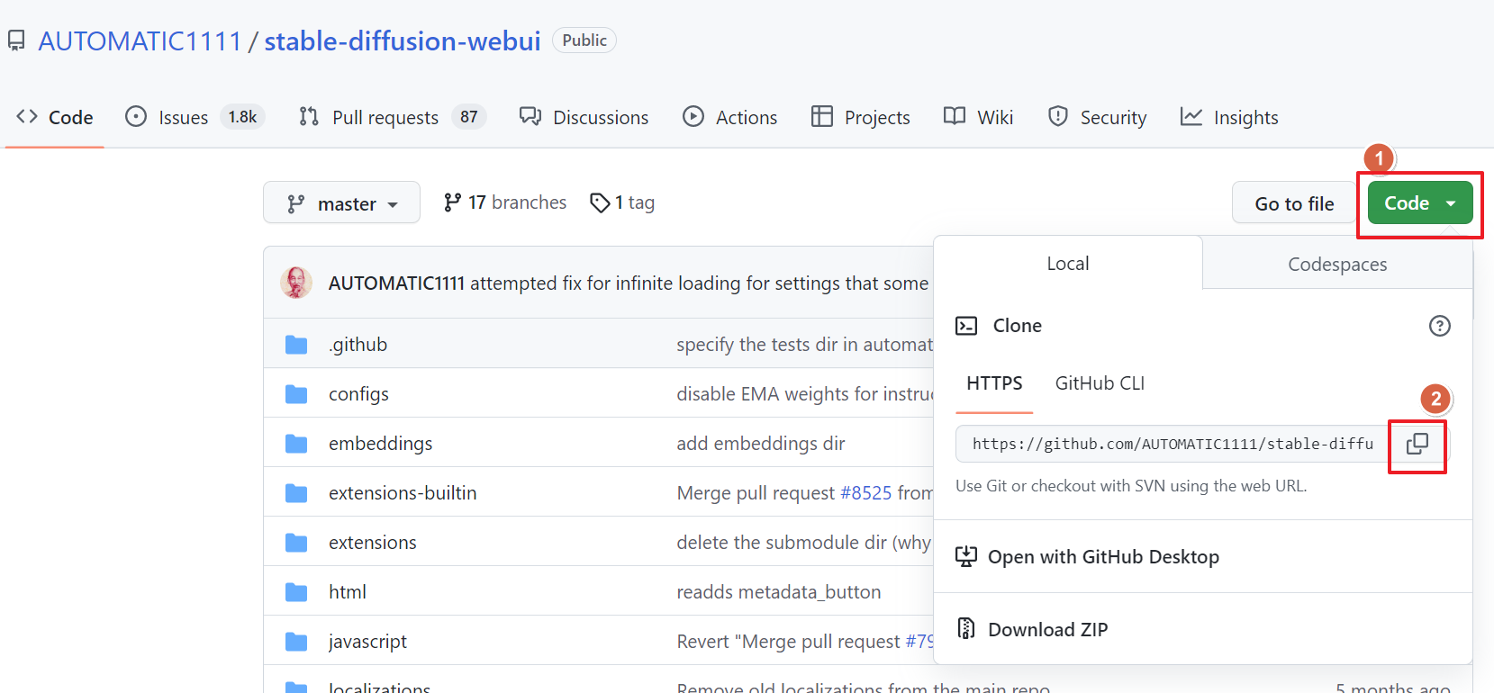Open the AUTOMATIC1111 owner profile link

[140, 40]
